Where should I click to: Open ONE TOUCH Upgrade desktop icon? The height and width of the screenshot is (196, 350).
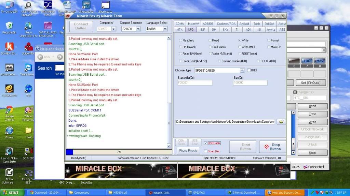click(28, 9)
